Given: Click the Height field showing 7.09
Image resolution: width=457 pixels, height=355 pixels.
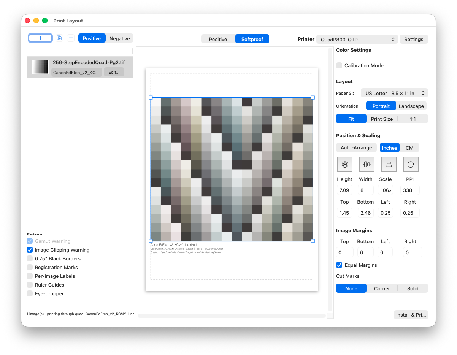Looking at the screenshot, I should (x=344, y=190).
